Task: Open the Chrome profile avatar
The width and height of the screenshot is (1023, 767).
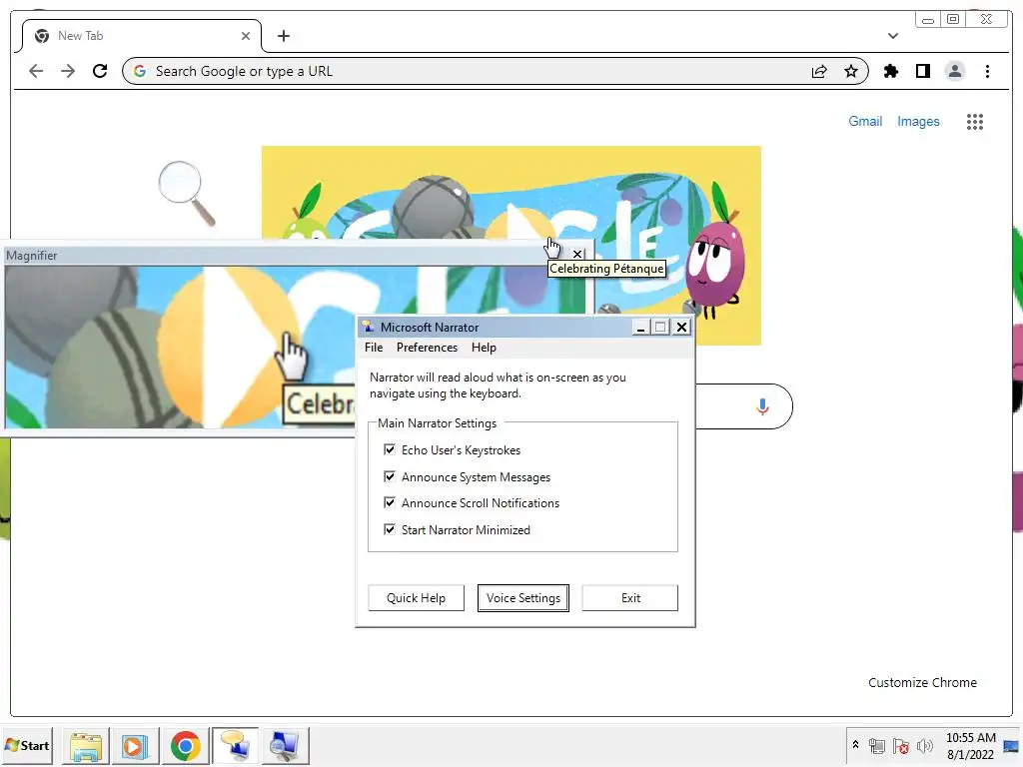Action: (x=954, y=71)
